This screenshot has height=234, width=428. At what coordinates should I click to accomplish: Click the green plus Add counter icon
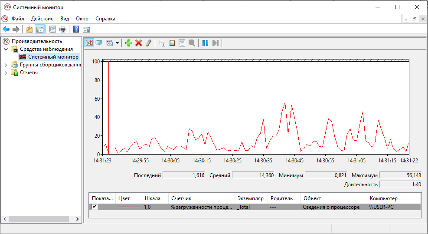[x=128, y=43]
